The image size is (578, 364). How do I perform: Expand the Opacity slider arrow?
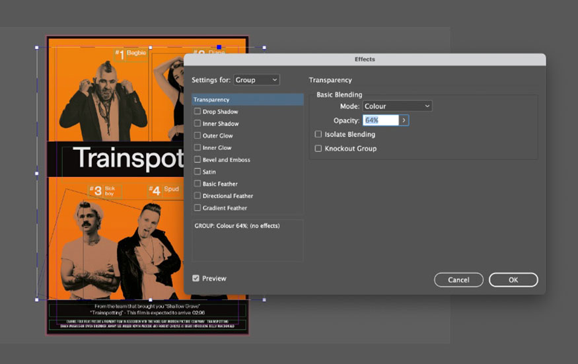click(404, 120)
